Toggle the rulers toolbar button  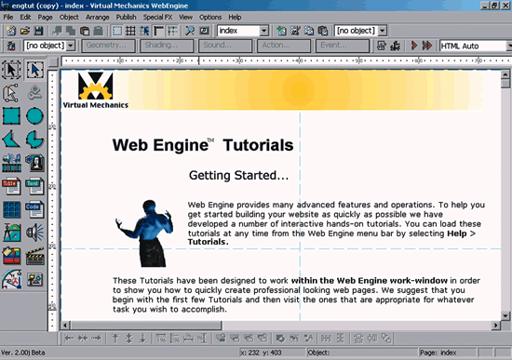[x=158, y=31]
